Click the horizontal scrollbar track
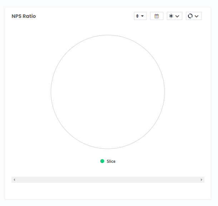Image resolution: width=218 pixels, height=206 pixels. 107,180
